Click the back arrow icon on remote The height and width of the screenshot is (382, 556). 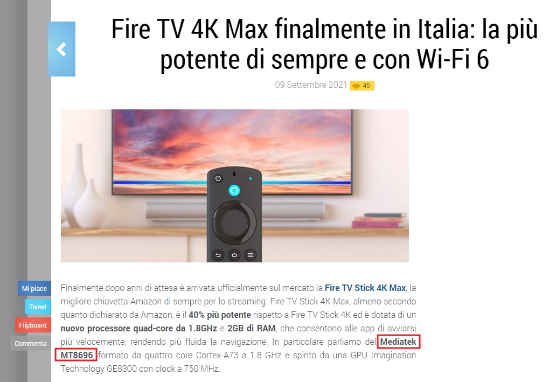(x=218, y=255)
